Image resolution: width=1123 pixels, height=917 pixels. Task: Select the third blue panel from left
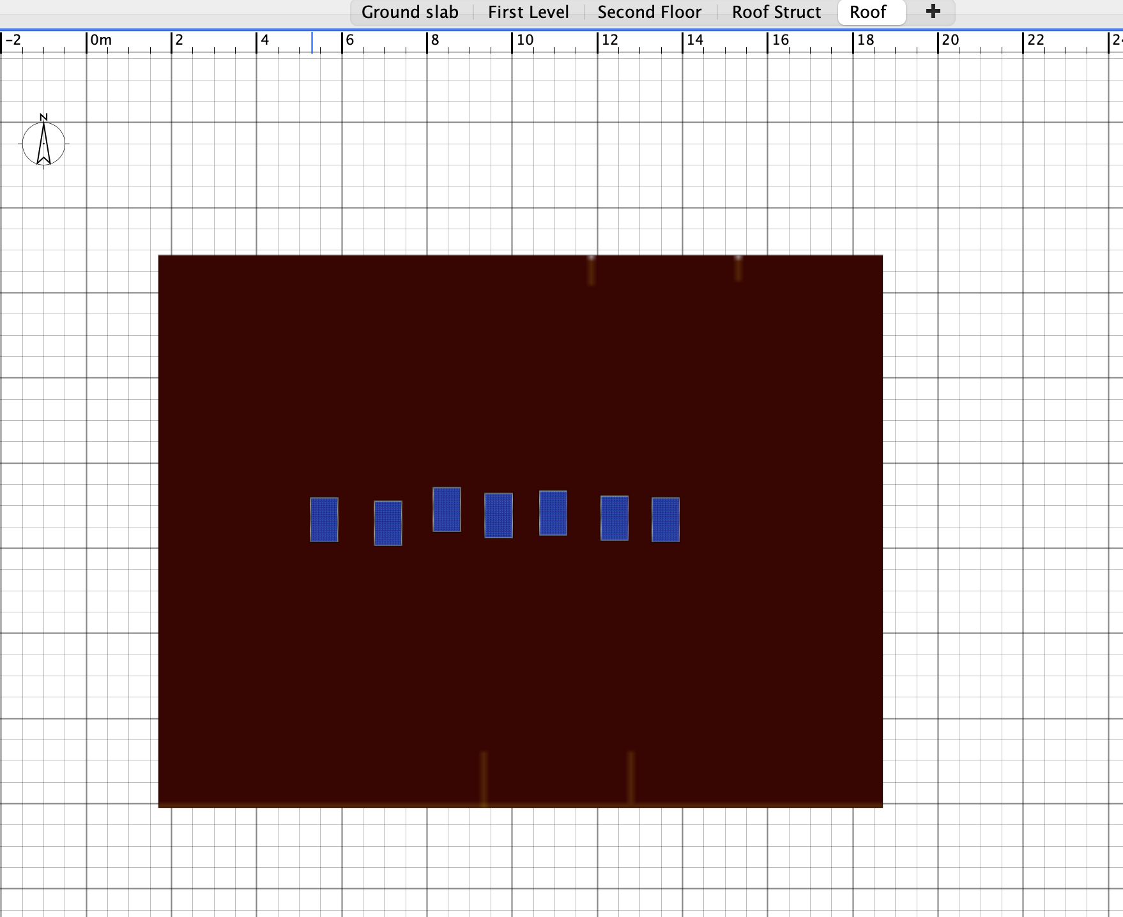point(447,510)
